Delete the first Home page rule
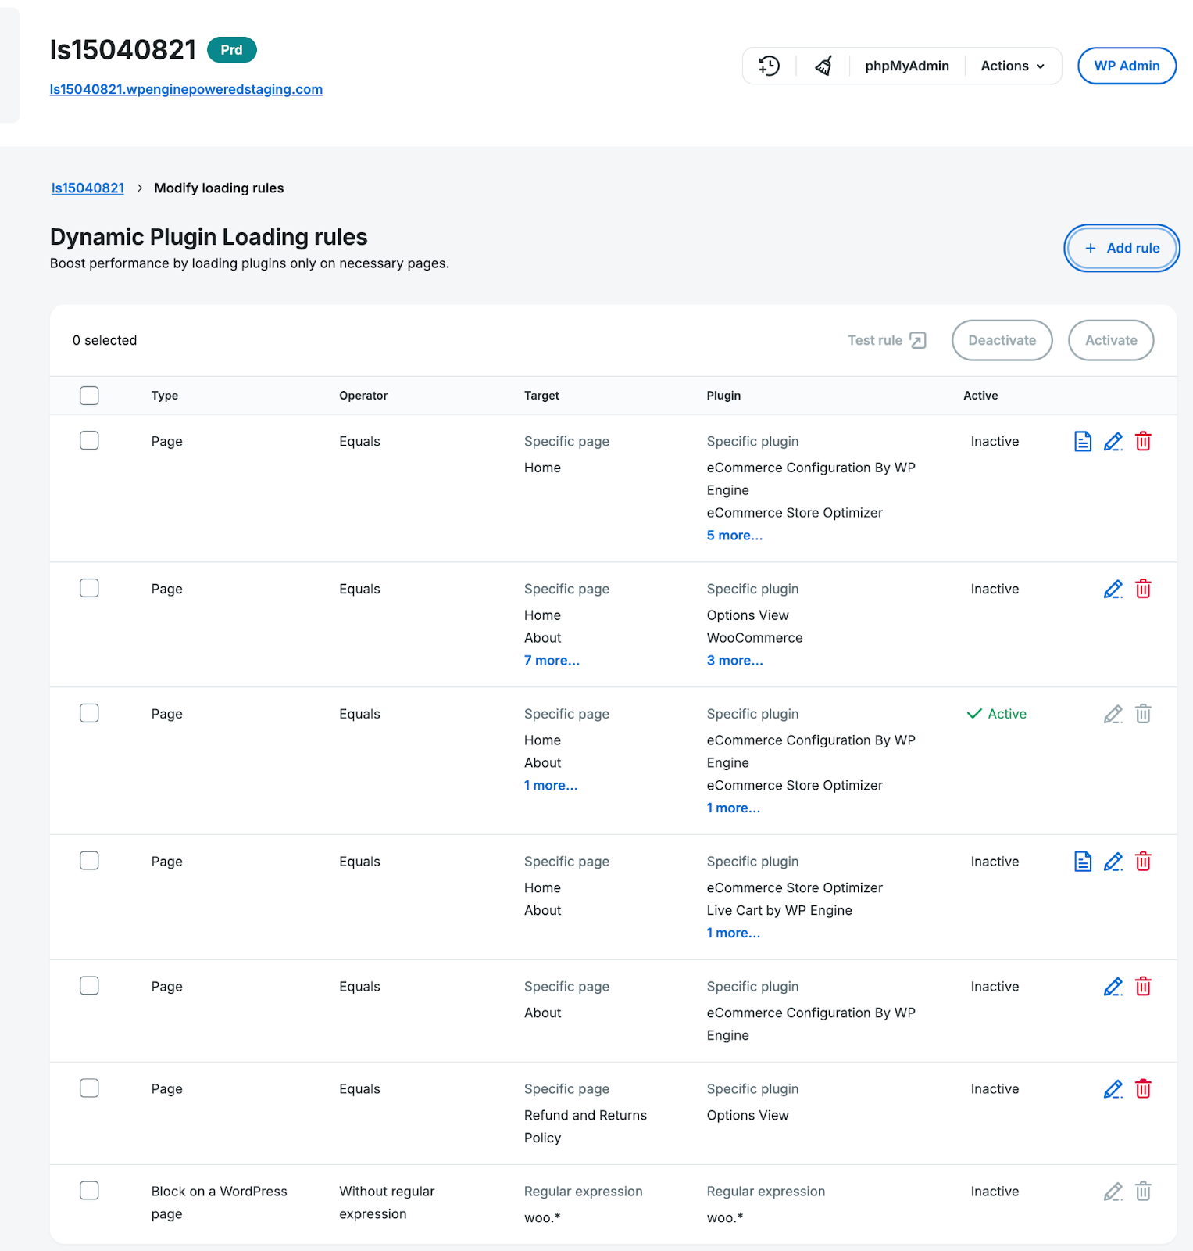The image size is (1193, 1251). point(1143,442)
